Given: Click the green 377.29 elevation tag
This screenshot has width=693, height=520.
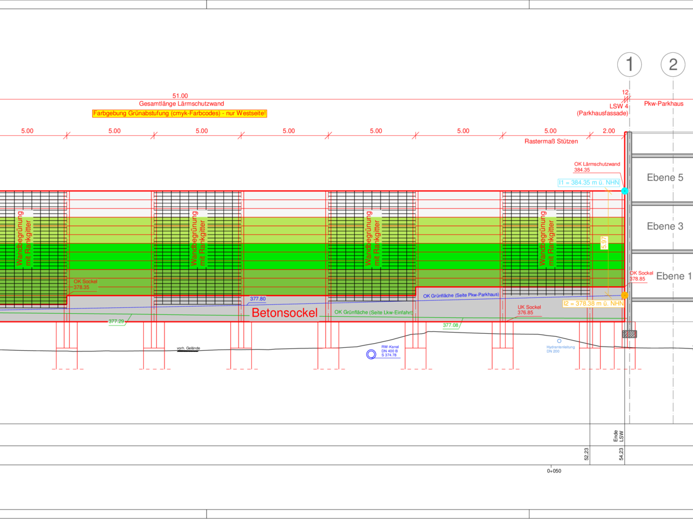Looking at the screenshot, I should 116,321.
